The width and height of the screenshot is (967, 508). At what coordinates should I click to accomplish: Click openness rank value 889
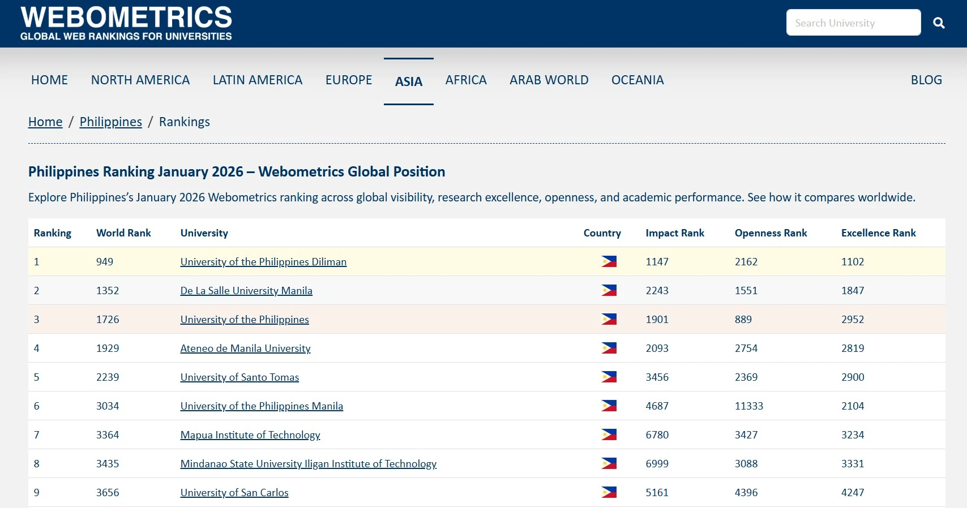pyautogui.click(x=743, y=319)
